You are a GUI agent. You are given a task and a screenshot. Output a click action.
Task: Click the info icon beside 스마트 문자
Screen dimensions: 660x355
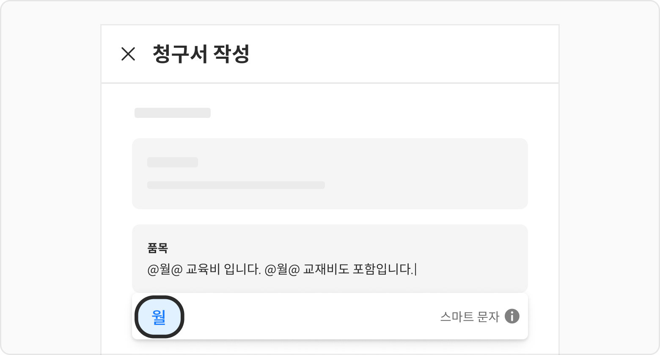point(512,316)
